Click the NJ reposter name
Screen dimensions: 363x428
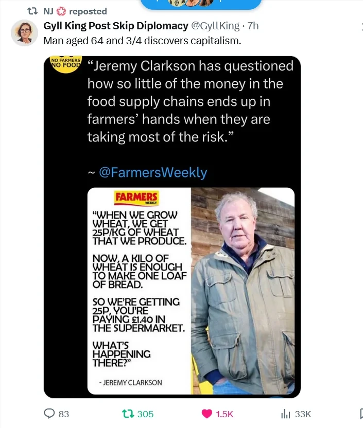click(x=48, y=11)
